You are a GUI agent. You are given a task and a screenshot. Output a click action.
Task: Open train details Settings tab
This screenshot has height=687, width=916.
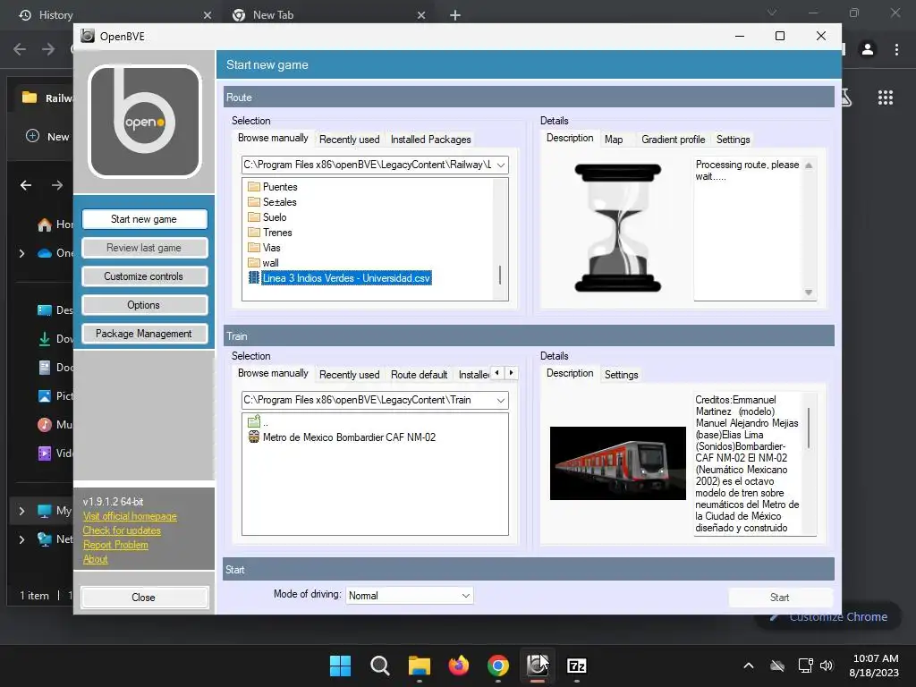621,375
